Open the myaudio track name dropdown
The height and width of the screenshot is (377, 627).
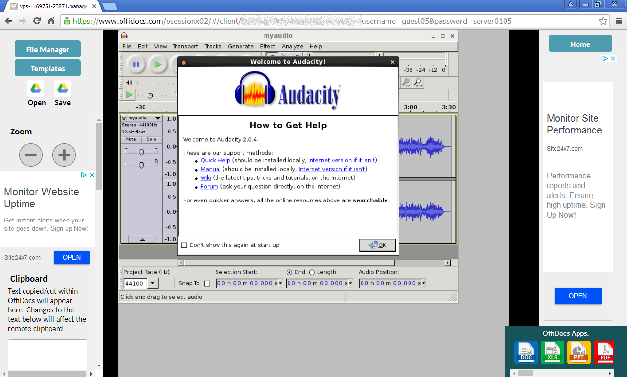(x=157, y=118)
